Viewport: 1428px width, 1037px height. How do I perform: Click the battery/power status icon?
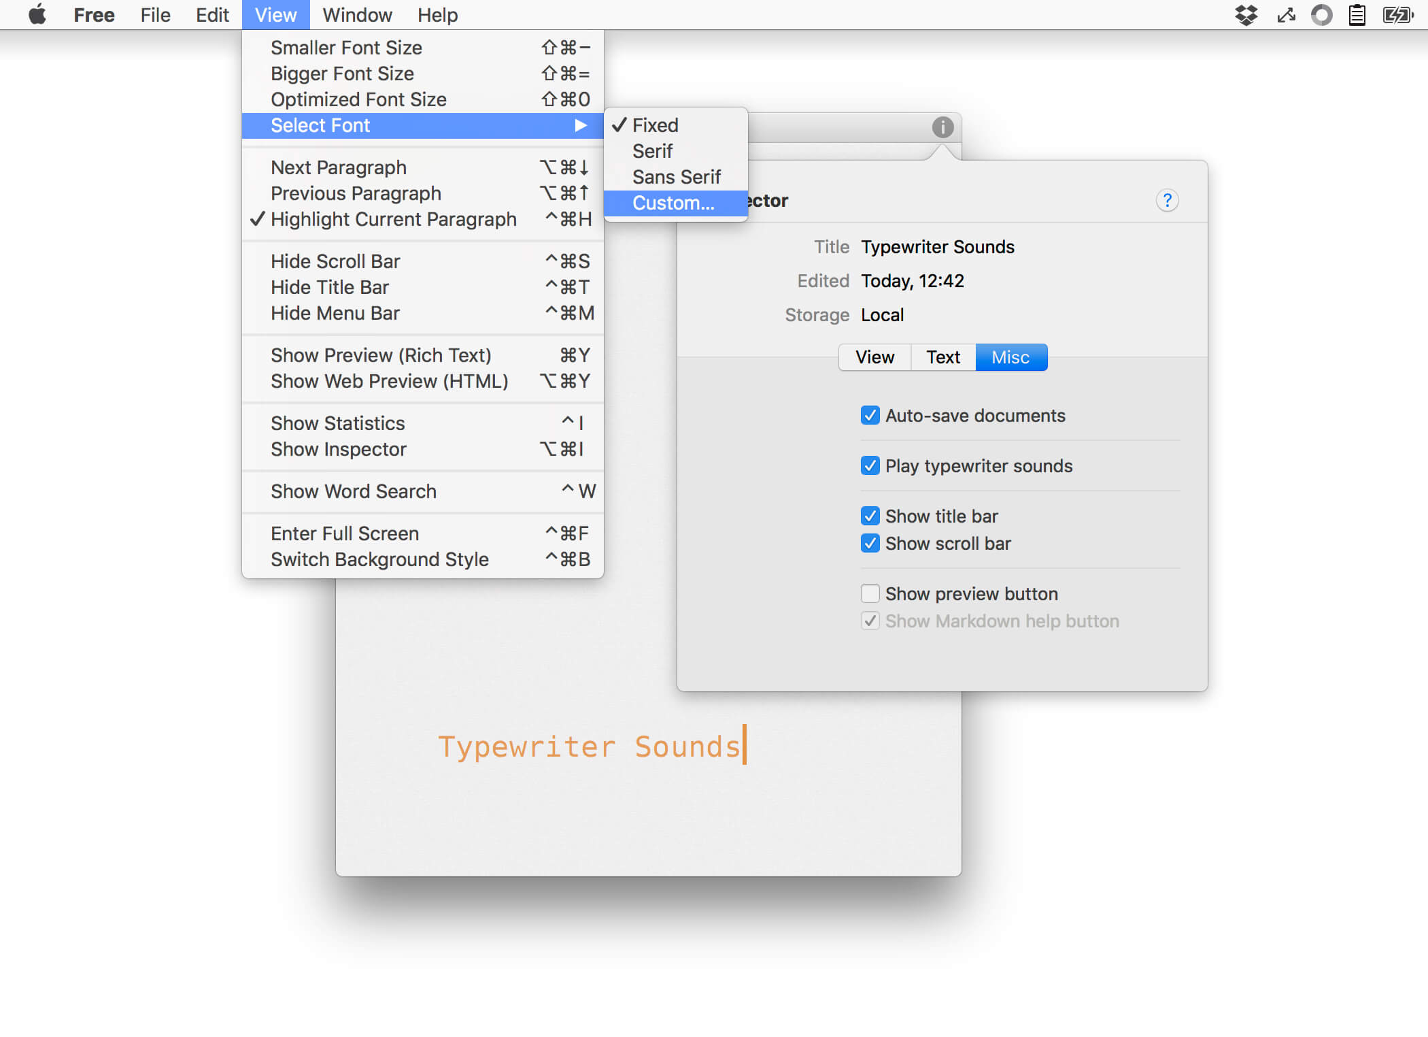[1398, 14]
